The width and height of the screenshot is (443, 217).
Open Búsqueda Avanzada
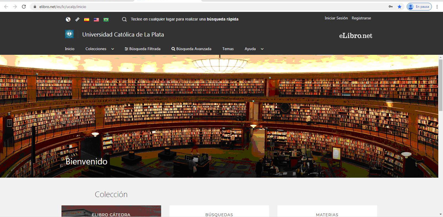pyautogui.click(x=191, y=49)
